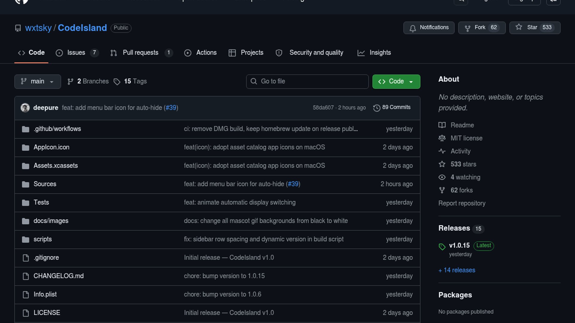The height and width of the screenshot is (323, 575).
Task: Click the Notifications bell icon
Action: pyautogui.click(x=413, y=28)
